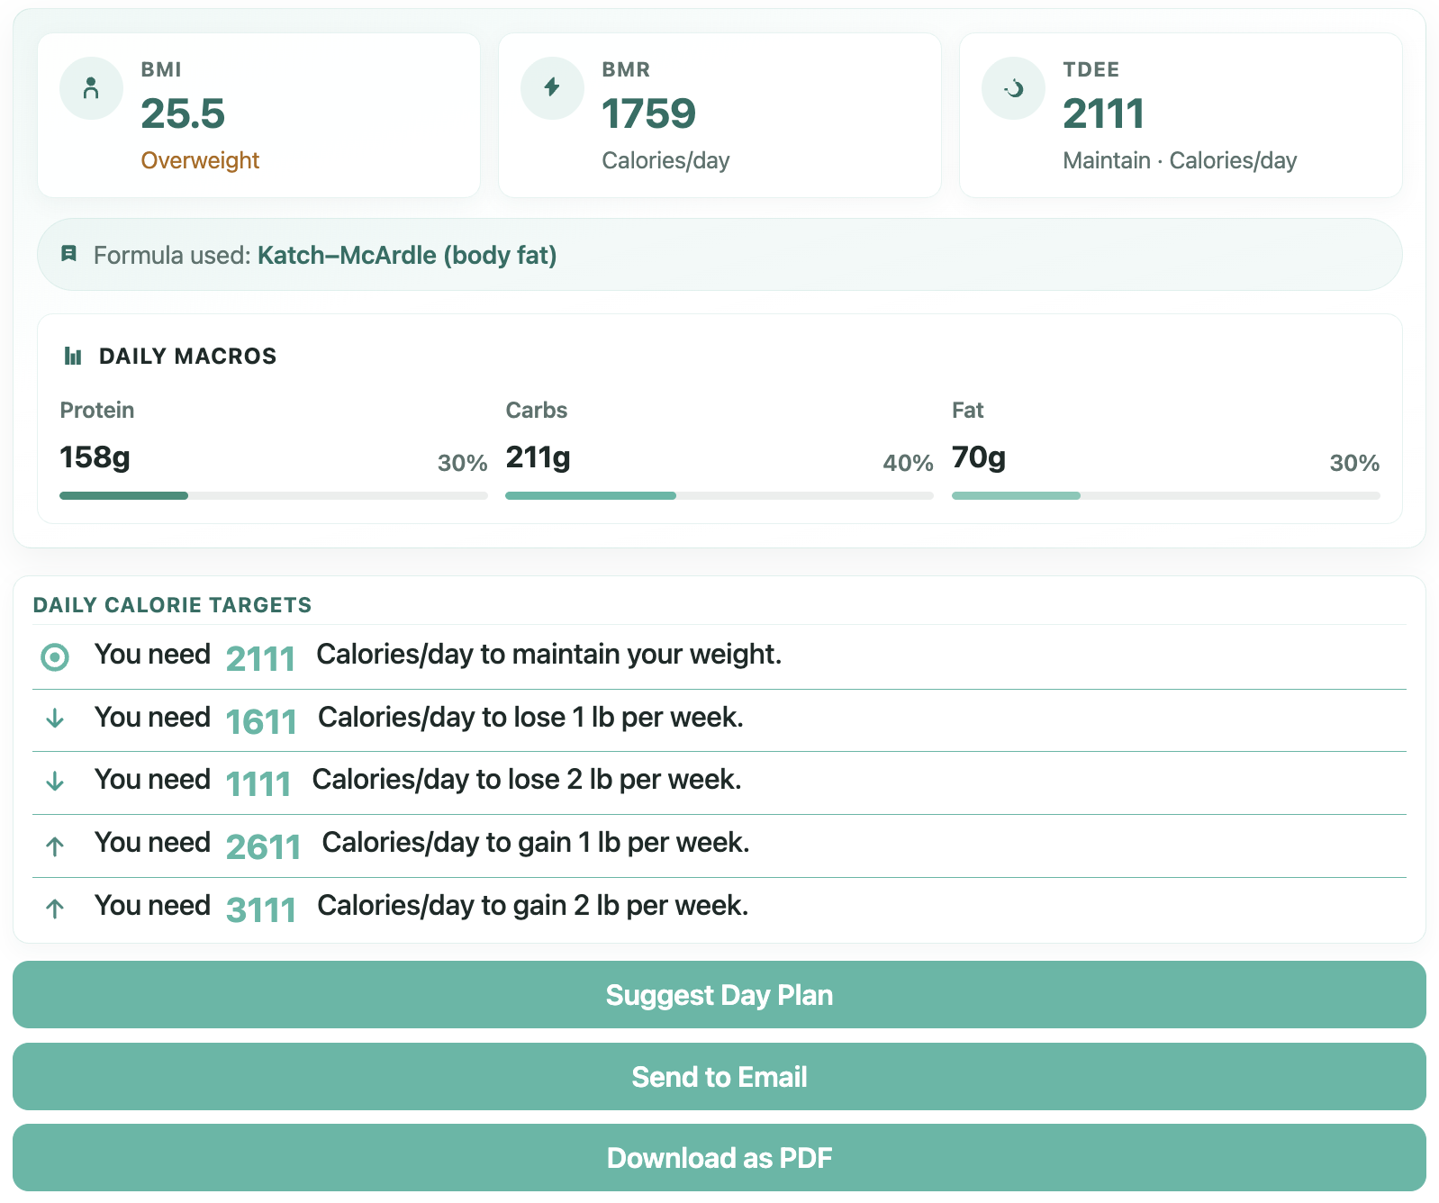This screenshot has height=1203, width=1439.
Task: Click the Daily Macros bar chart icon
Action: click(73, 357)
